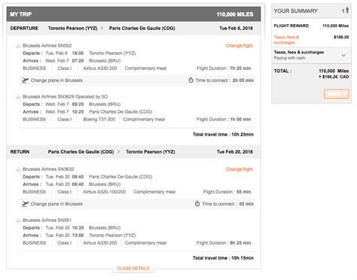The height and width of the screenshot is (280, 357).
Task: Click the Departure header date Tue Feb 6, 2018
Action: click(236, 28)
